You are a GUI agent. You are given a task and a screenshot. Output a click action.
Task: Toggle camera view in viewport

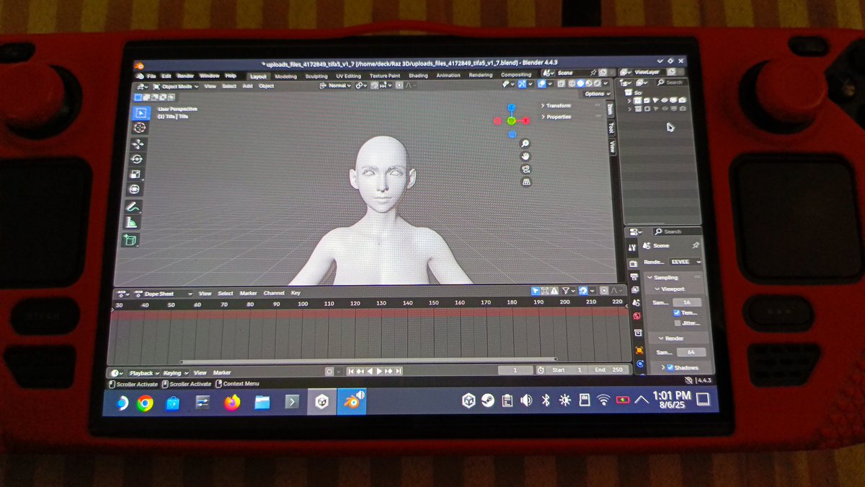pyautogui.click(x=526, y=169)
